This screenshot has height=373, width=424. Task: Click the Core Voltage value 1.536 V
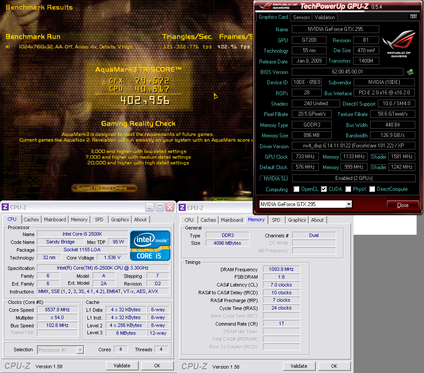(112, 258)
